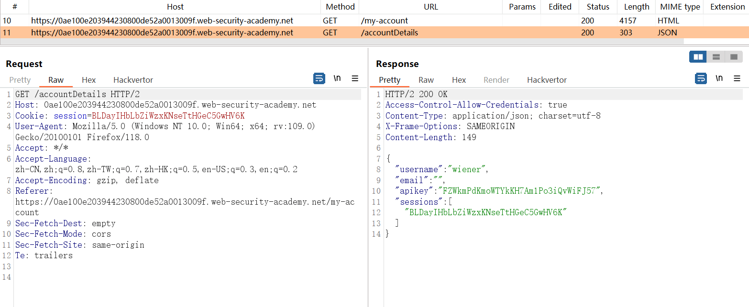Sort history by Length column header
This screenshot has height=307, width=749.
[x=636, y=7]
